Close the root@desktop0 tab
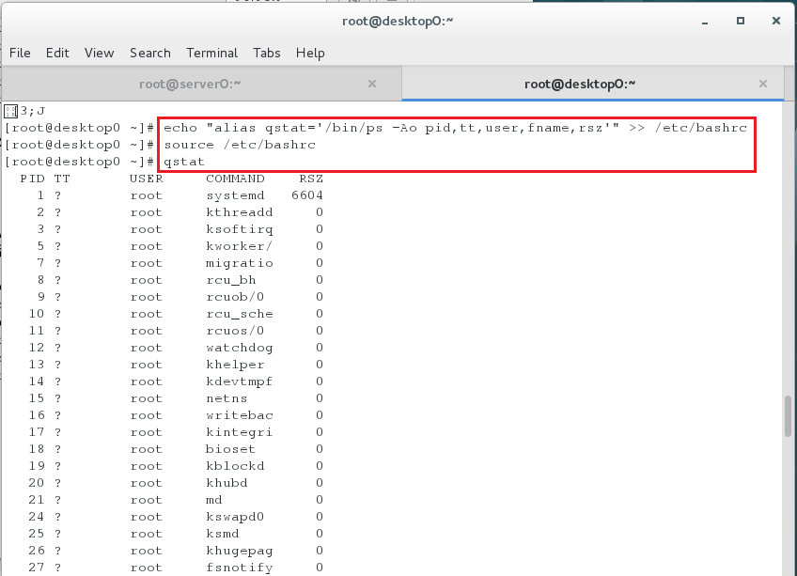 pyautogui.click(x=763, y=84)
